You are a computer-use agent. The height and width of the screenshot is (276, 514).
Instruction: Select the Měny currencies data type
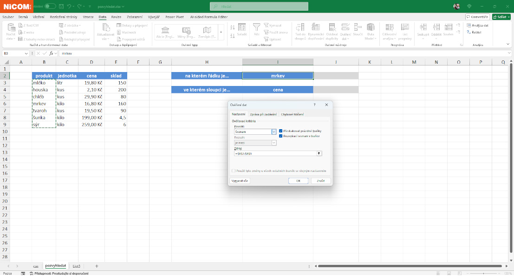click(186, 33)
